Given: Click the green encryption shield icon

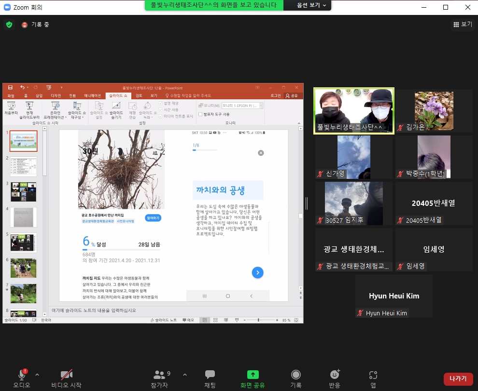Looking at the screenshot, I should pyautogui.click(x=9, y=25).
